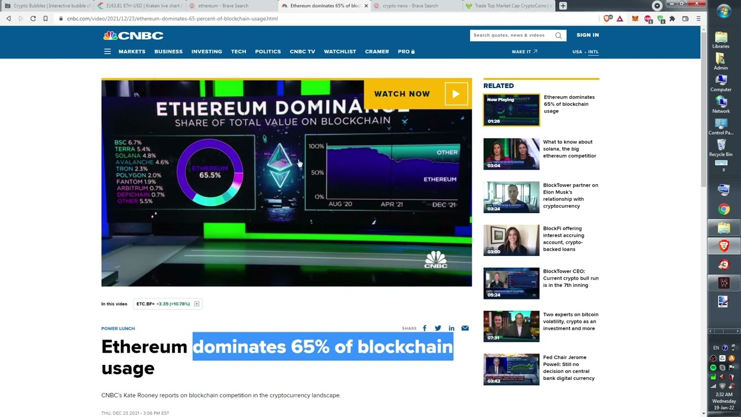Go to WATCHLIST

click(340, 52)
